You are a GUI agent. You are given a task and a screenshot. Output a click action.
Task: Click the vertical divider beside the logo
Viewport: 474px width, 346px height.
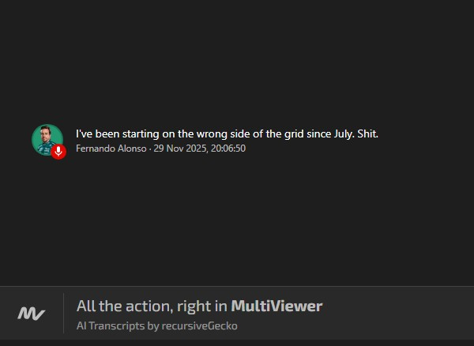63,313
